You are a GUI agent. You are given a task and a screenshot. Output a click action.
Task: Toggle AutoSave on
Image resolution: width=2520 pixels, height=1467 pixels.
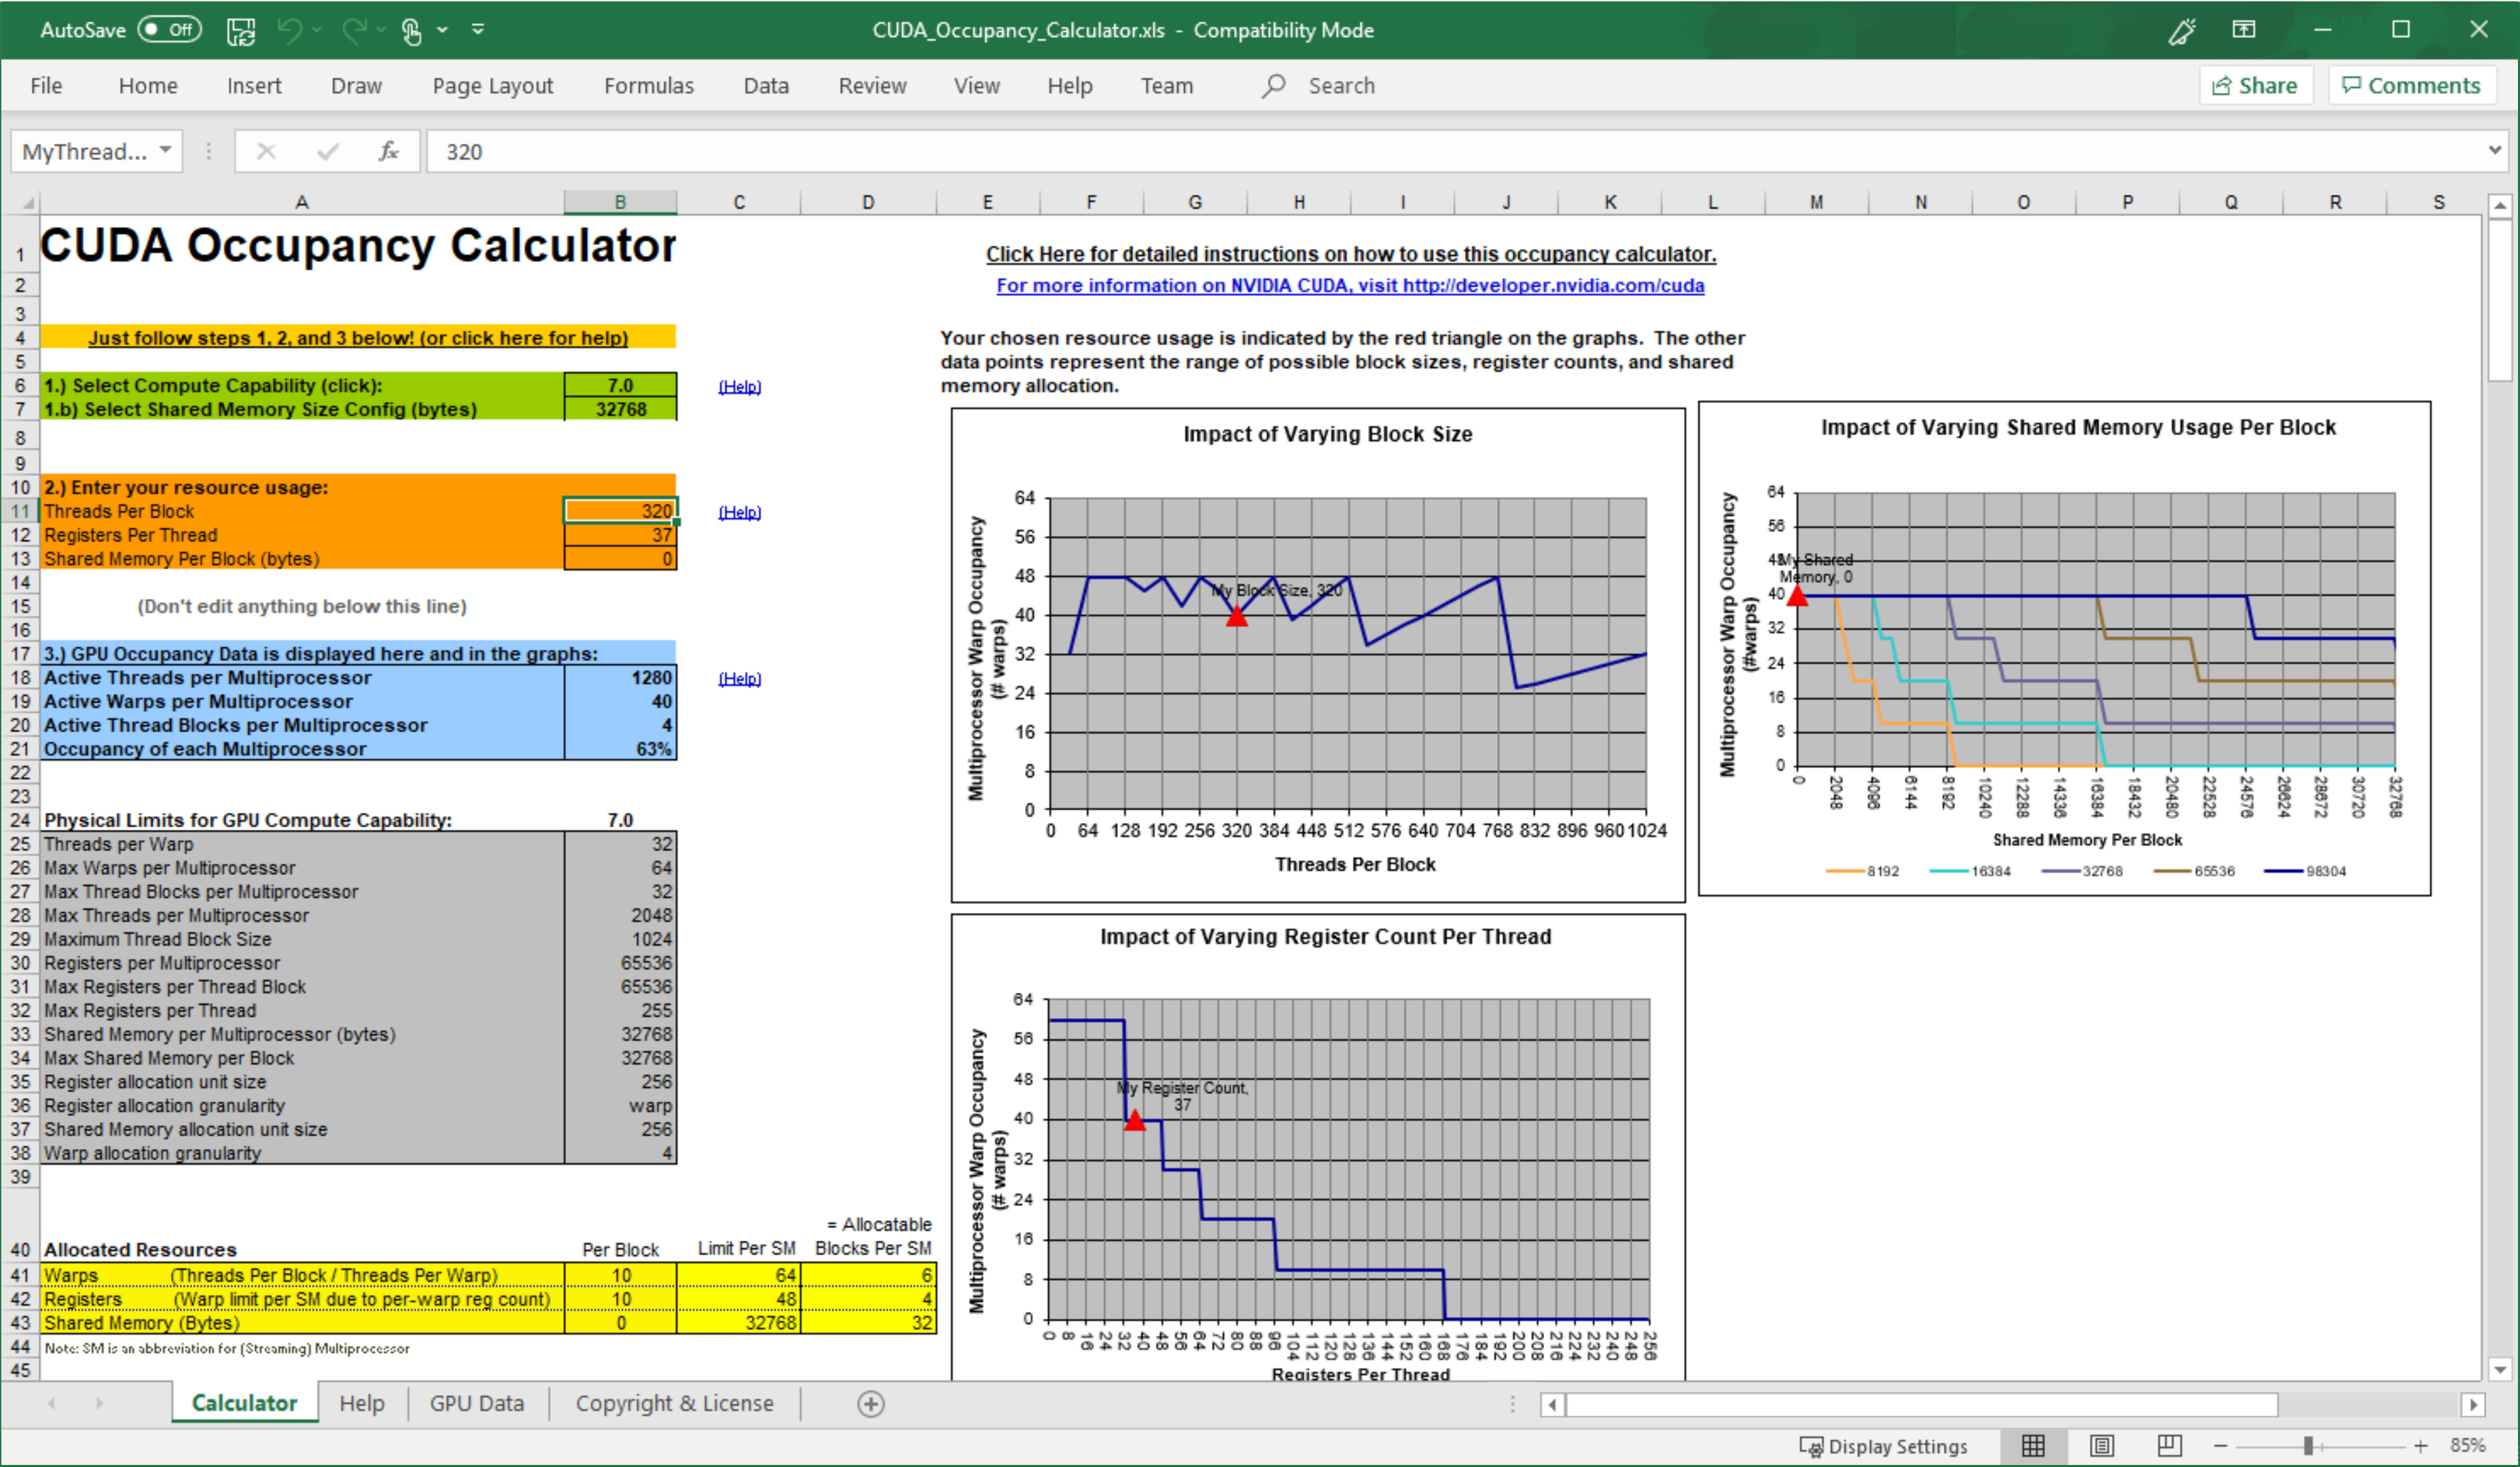(167, 30)
